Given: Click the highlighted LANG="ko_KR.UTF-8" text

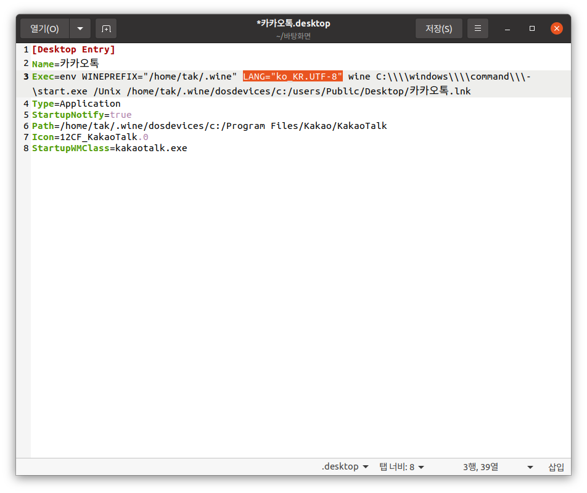Looking at the screenshot, I should click(292, 77).
